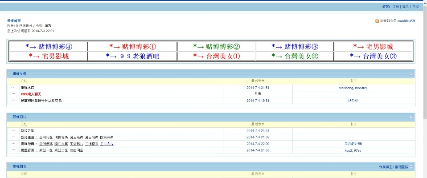
Task: Click the 赌博博彩③ banner link
Action: (x=295, y=47)
